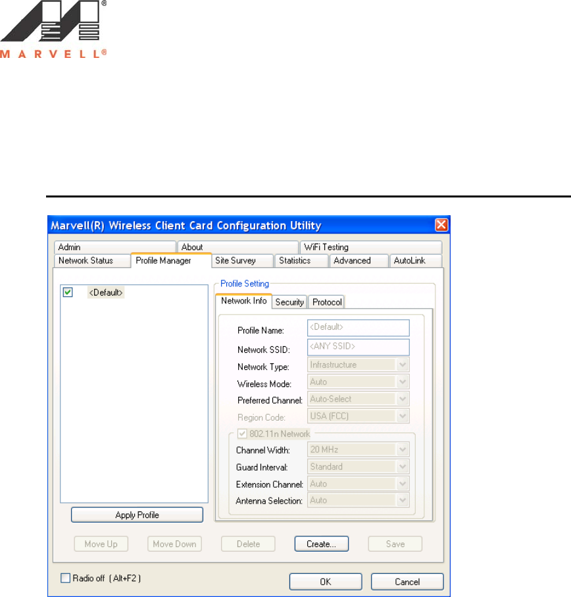This screenshot has width=571, height=597.
Task: Uncheck the <Default> profile checkbox
Action: tap(68, 292)
